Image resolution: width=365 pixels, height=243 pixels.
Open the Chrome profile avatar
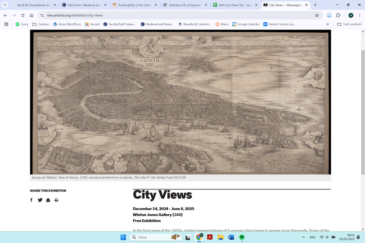[351, 15]
